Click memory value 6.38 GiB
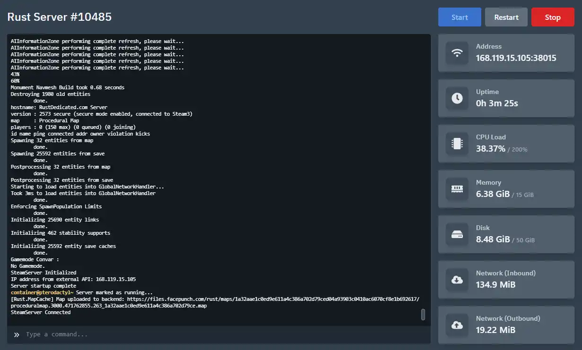 point(493,194)
